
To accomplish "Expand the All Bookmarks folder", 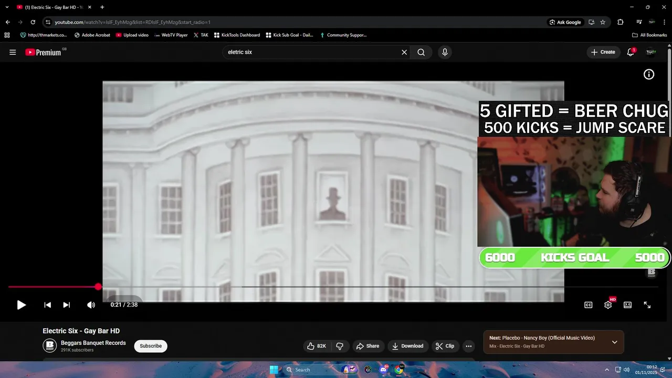I will click(649, 35).
